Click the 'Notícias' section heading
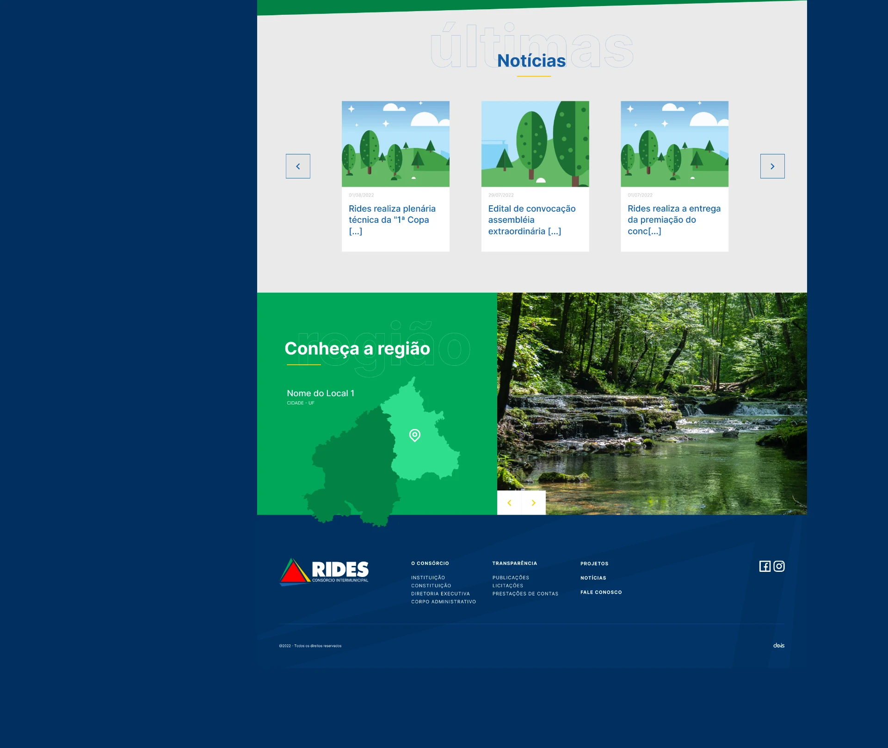The height and width of the screenshot is (748, 888). pos(531,61)
